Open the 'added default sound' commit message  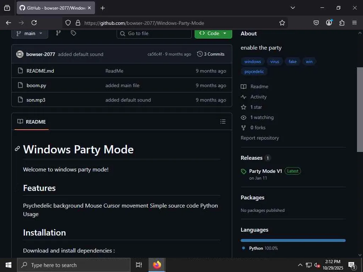click(80, 54)
